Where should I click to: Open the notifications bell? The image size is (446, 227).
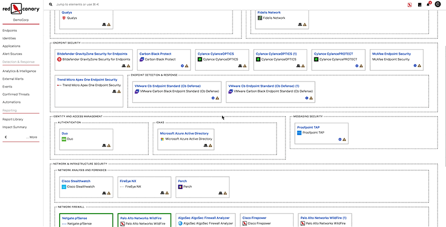point(428,4)
